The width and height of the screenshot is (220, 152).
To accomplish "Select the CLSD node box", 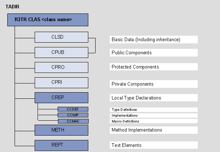I will tap(62, 37).
